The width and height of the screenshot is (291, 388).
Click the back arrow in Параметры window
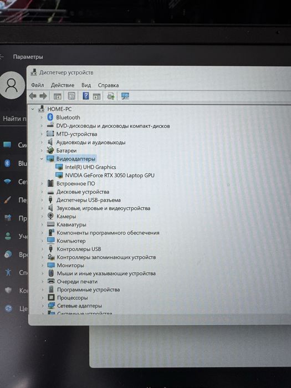[x=2, y=57]
